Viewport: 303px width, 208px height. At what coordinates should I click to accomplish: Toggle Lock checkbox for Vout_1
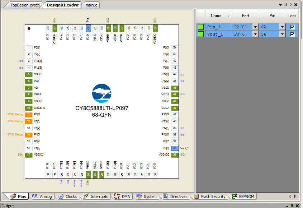point(292,34)
